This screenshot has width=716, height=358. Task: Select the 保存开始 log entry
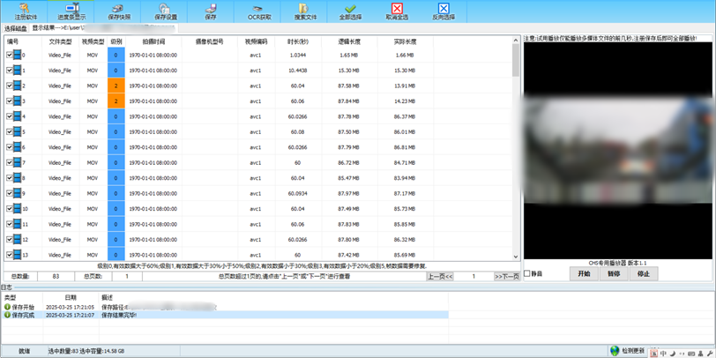(x=224, y=308)
